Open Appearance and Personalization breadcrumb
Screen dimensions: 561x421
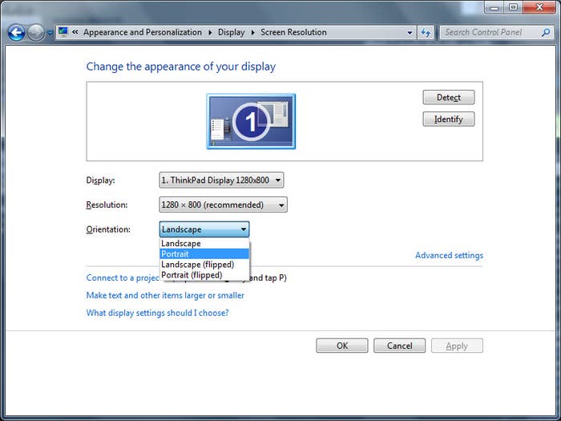[143, 32]
